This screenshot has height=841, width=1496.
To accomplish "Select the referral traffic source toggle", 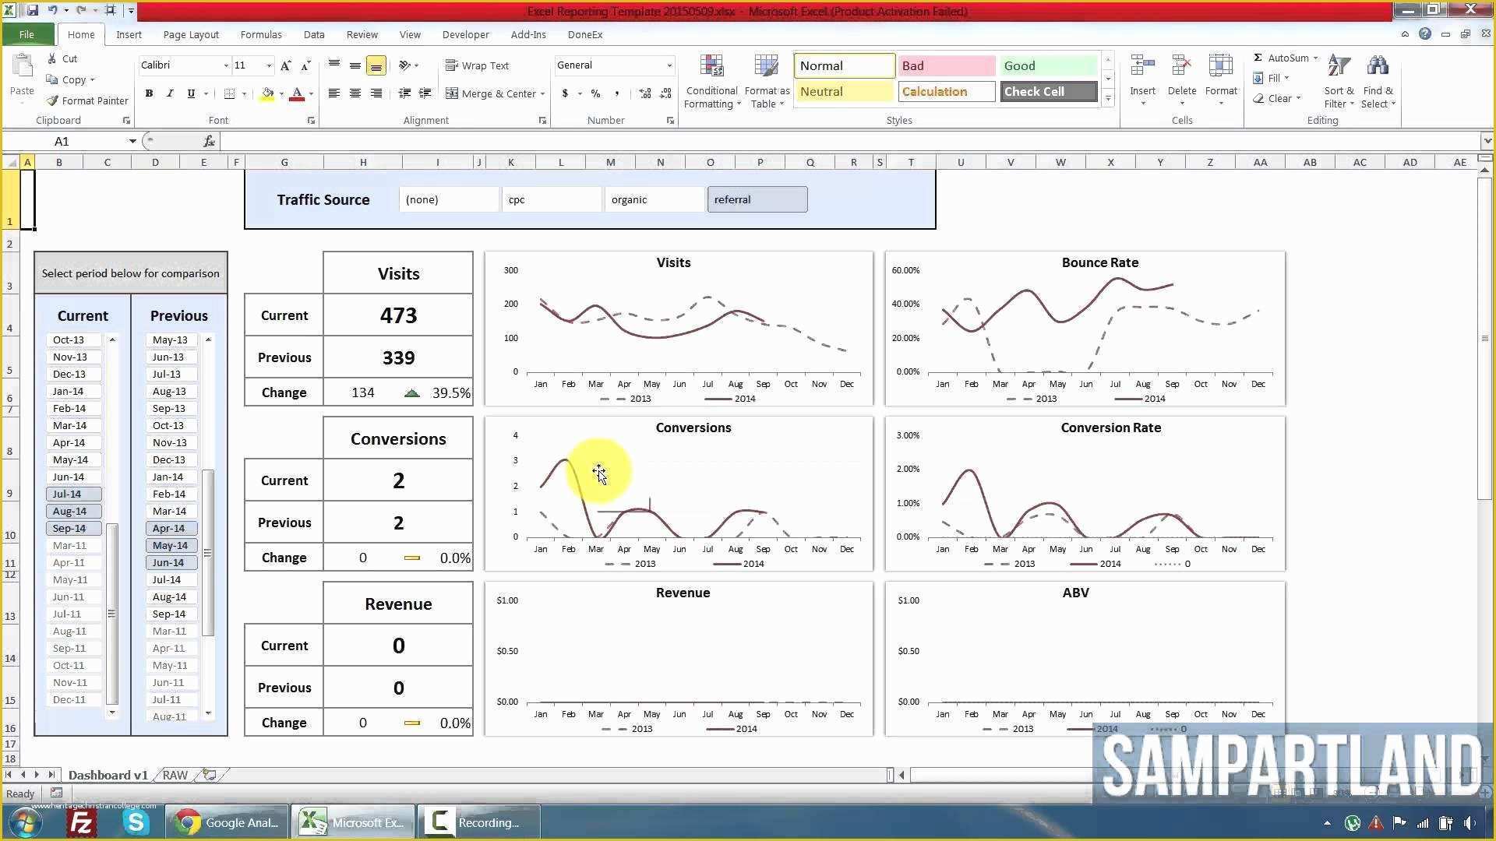I will (x=757, y=199).
